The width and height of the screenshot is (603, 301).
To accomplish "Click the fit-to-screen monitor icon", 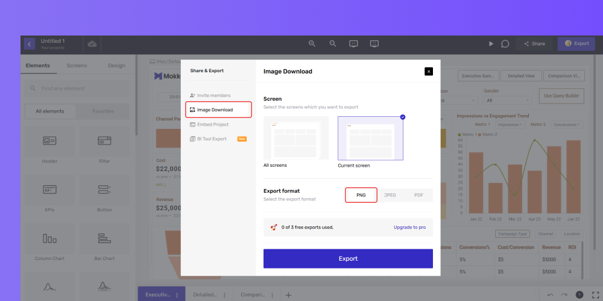I will (354, 44).
